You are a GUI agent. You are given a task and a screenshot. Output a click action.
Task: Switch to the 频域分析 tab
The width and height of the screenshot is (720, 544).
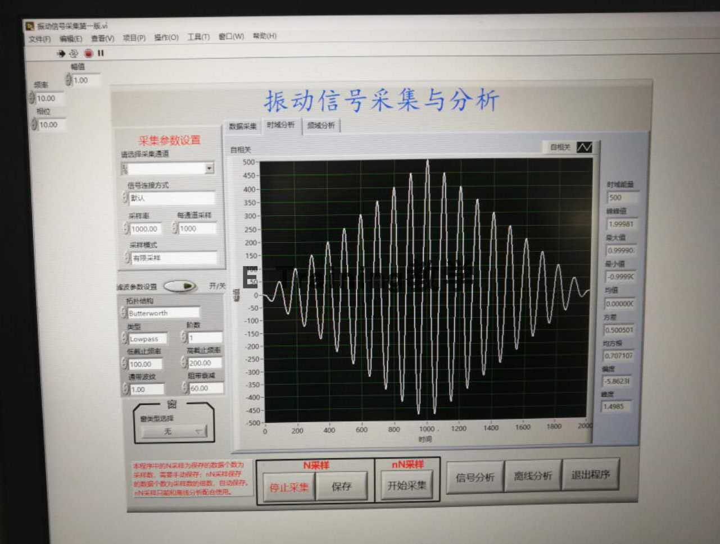pyautogui.click(x=321, y=126)
